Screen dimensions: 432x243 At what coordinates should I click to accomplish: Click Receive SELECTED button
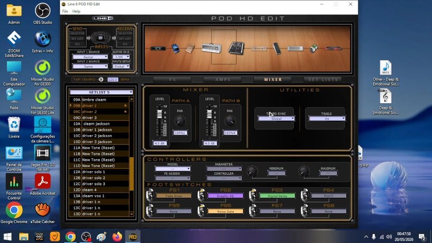125,33
